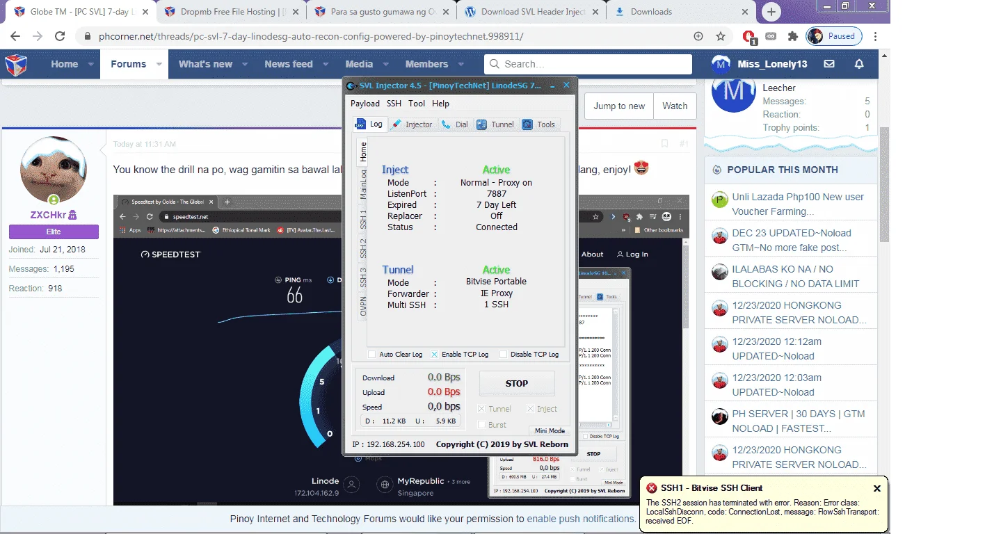Click the page vertical scrollbar
This screenshot has height=534, width=985.
(x=884, y=184)
